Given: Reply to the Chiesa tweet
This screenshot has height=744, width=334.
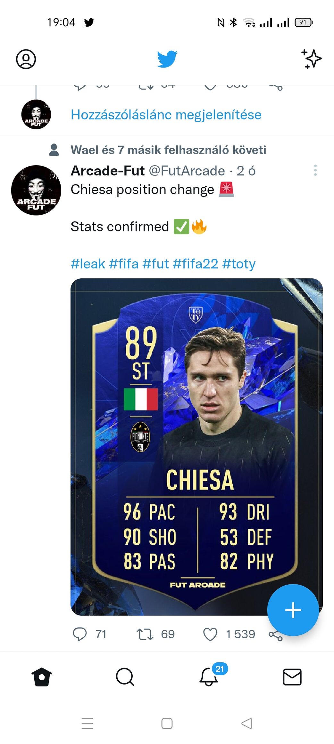Looking at the screenshot, I should point(80,634).
